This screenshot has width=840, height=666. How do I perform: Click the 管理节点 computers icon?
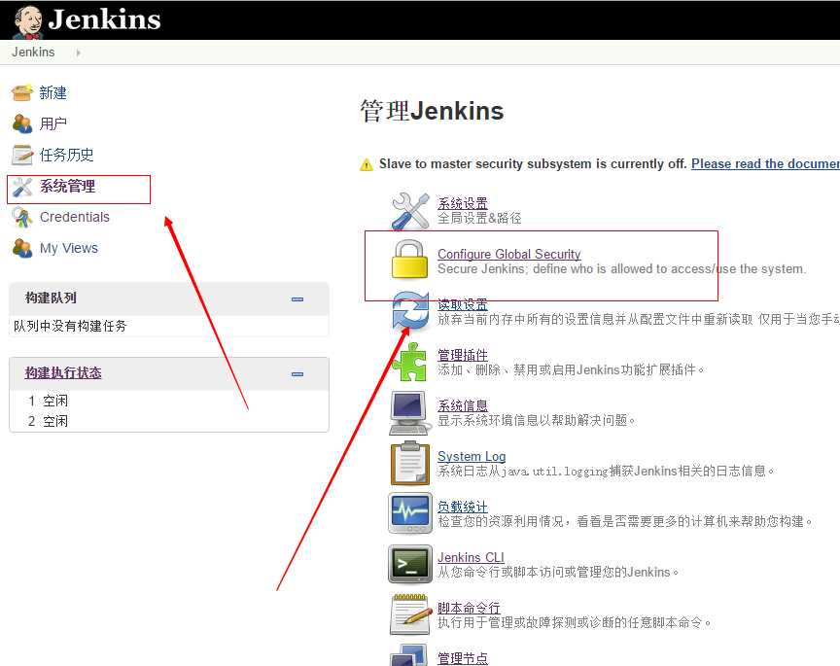pyautogui.click(x=410, y=656)
